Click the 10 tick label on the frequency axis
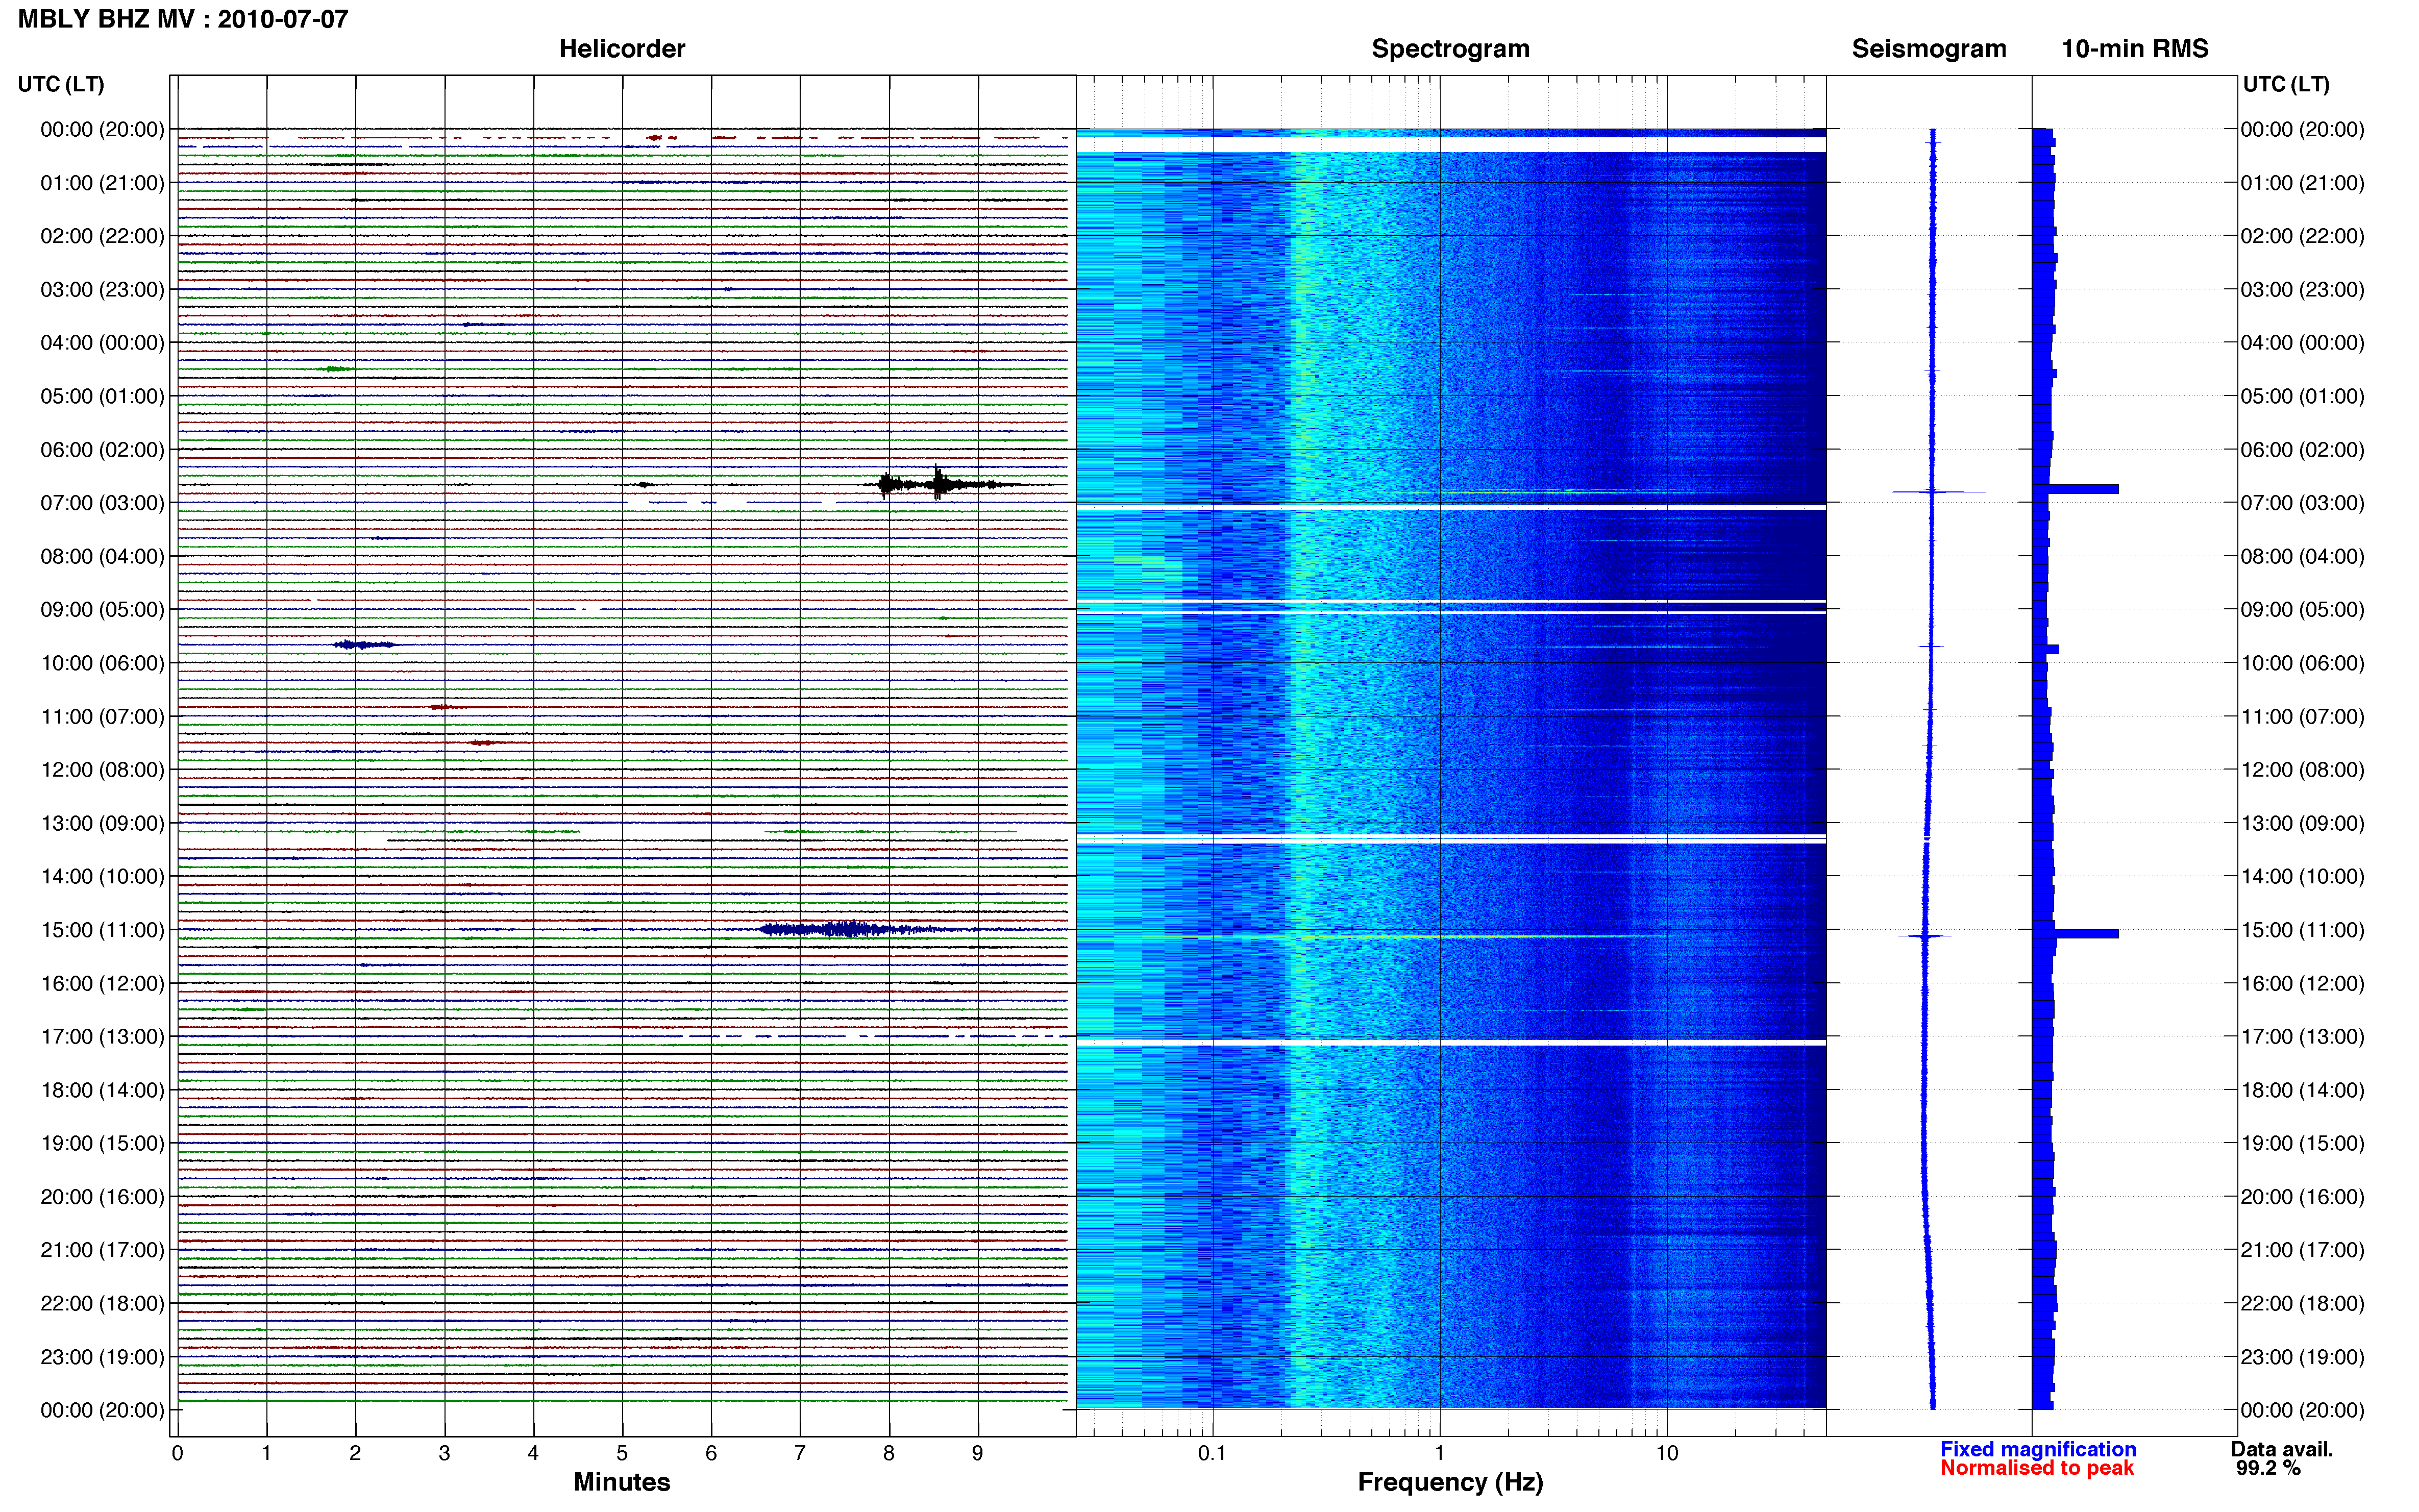 tap(1666, 1453)
